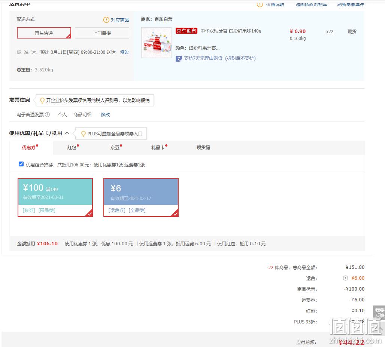
Task: Click the lightbulb icon in invoice tip
Action: coord(42,100)
